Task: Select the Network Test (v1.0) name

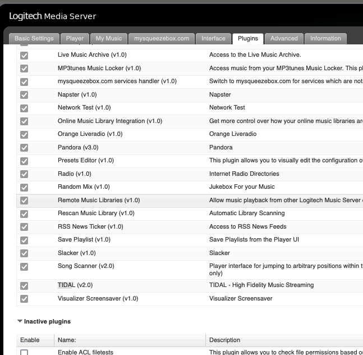Action: pyautogui.click(x=84, y=107)
